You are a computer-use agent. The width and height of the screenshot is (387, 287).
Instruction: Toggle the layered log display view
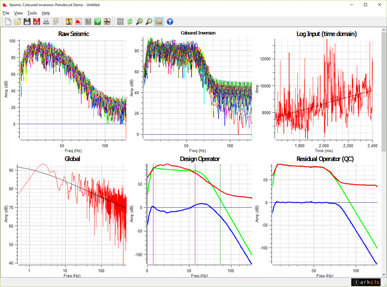[158, 22]
